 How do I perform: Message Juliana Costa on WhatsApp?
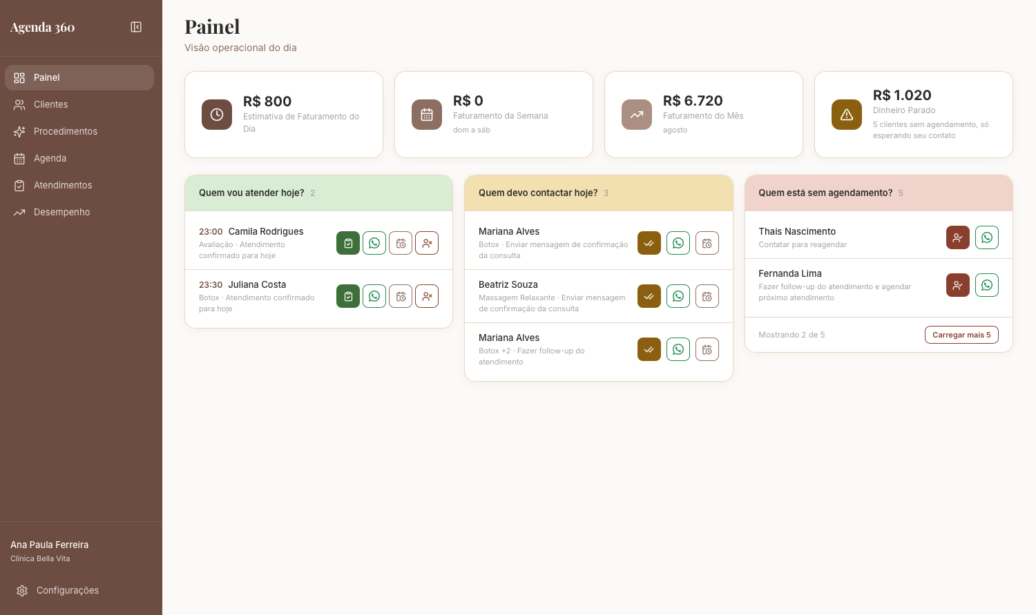[x=374, y=296]
